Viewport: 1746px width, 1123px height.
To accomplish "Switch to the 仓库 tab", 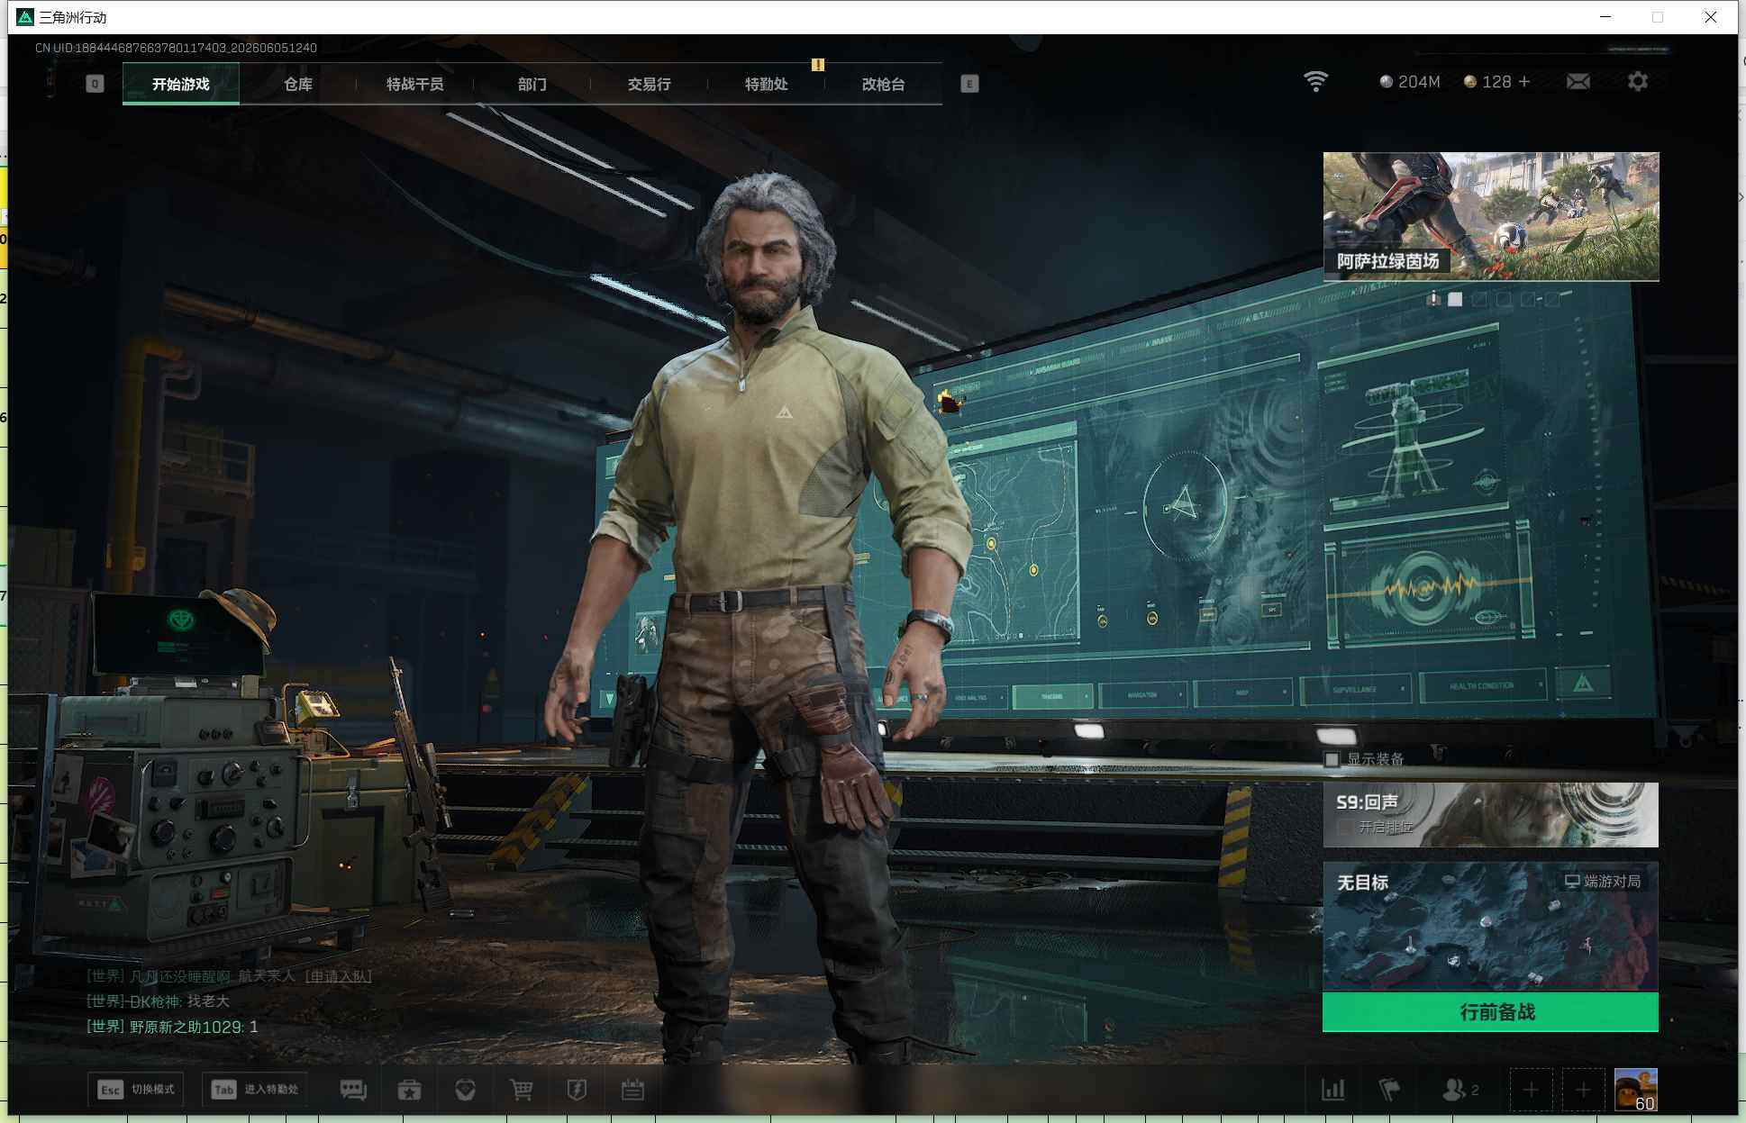I will point(298,84).
